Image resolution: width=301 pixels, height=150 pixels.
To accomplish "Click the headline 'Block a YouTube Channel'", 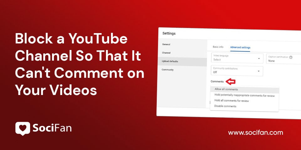I will 71,39.
